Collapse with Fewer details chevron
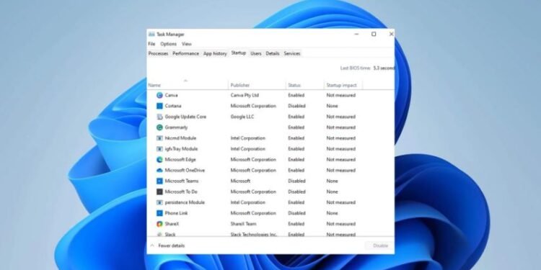 click(x=152, y=246)
